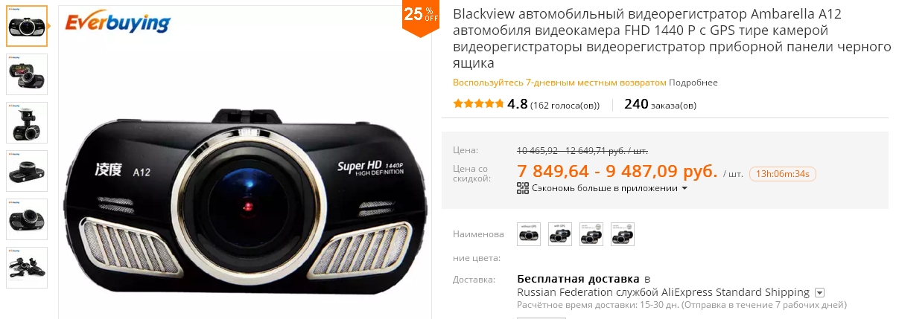899x319 pixels.
Task: Click the five-star rating icons
Action: point(478,104)
